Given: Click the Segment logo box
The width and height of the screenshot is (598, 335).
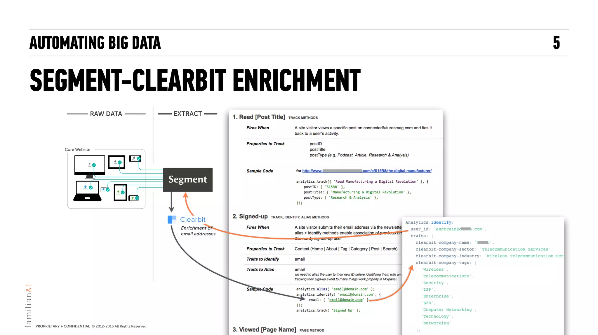Looking at the screenshot, I should 188,179.
